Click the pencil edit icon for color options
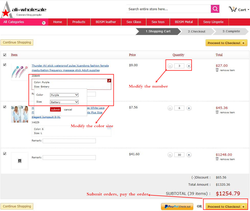The height and width of the screenshot is (211, 250). [x=109, y=81]
